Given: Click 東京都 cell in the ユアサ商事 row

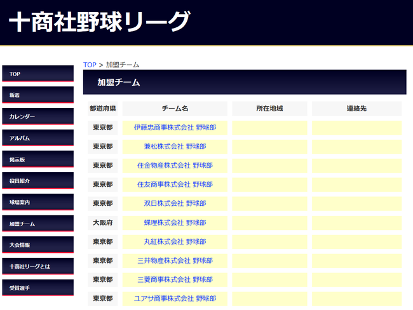Looking at the screenshot, I should (x=103, y=299).
